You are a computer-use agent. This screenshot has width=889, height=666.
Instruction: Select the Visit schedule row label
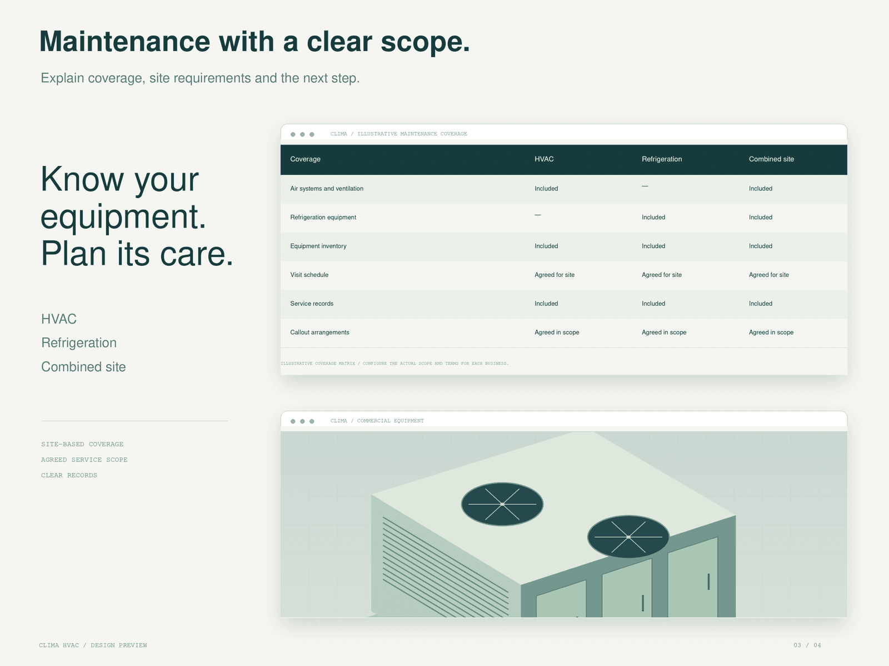pos(309,275)
